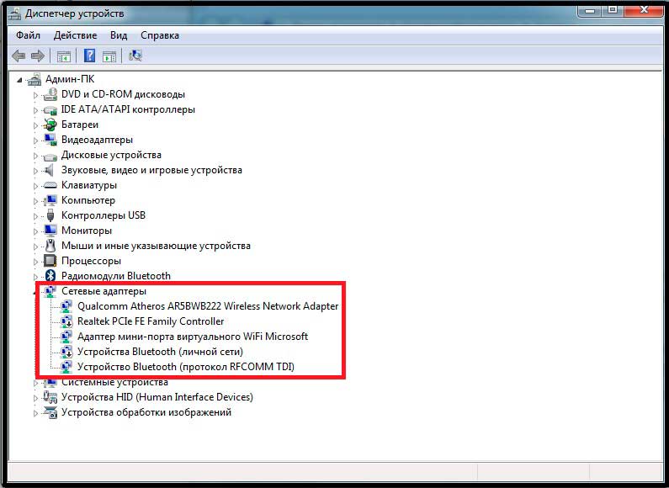Select Устройство Bluetooth (протокол RFCOMM TDI)
This screenshot has width=669, height=488.
point(185,367)
